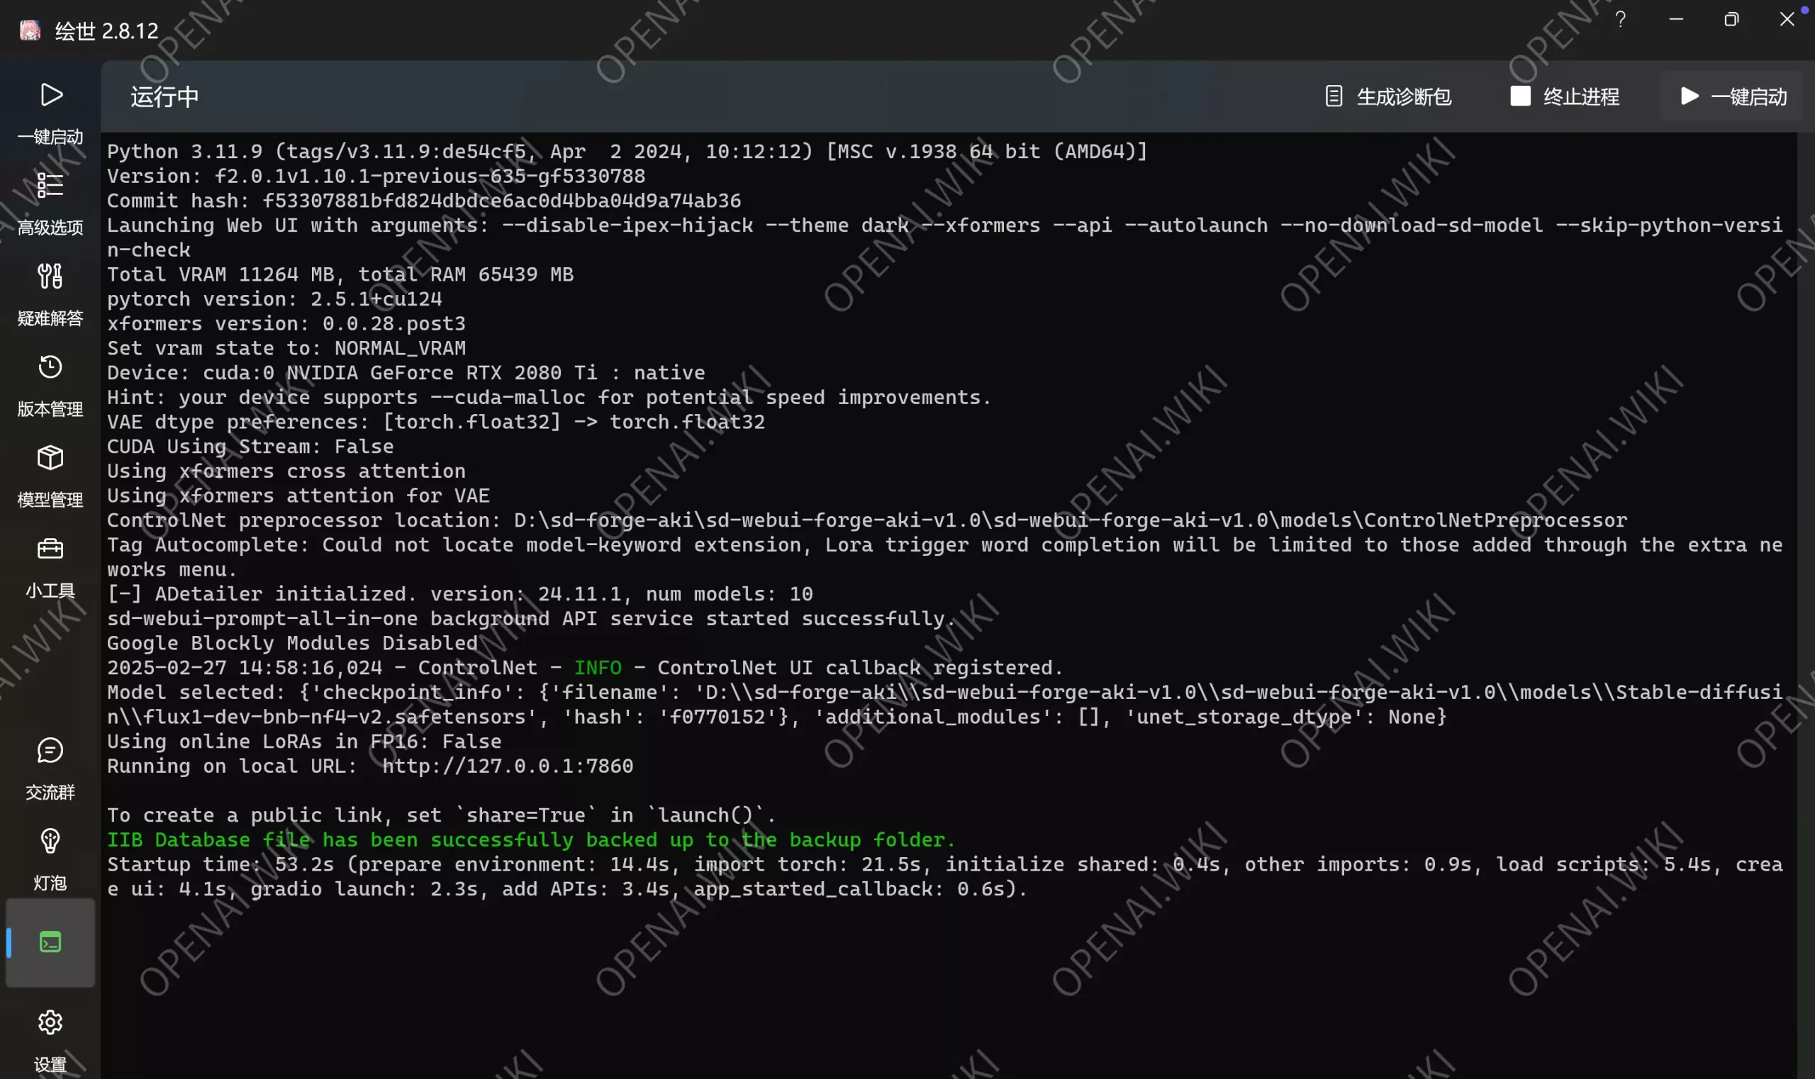Open 灯泡 lightbulb tips in sidebar
The image size is (1815, 1079).
(x=50, y=859)
